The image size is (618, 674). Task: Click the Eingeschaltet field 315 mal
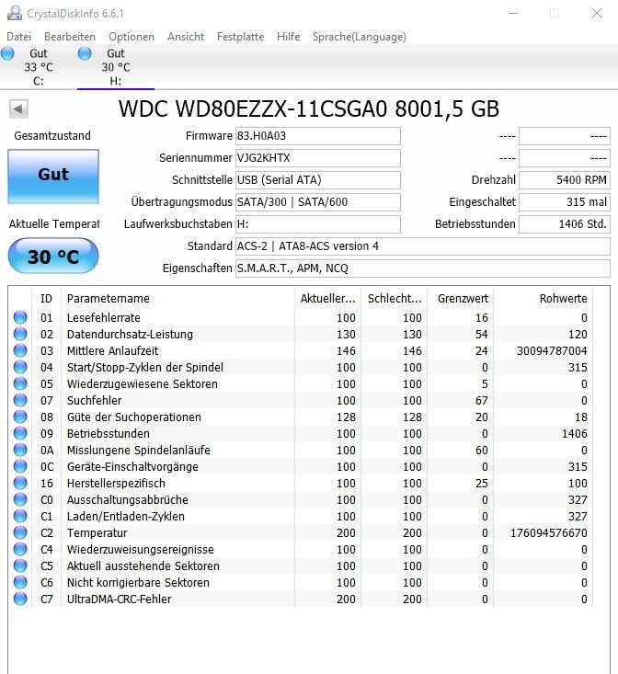coord(565,202)
